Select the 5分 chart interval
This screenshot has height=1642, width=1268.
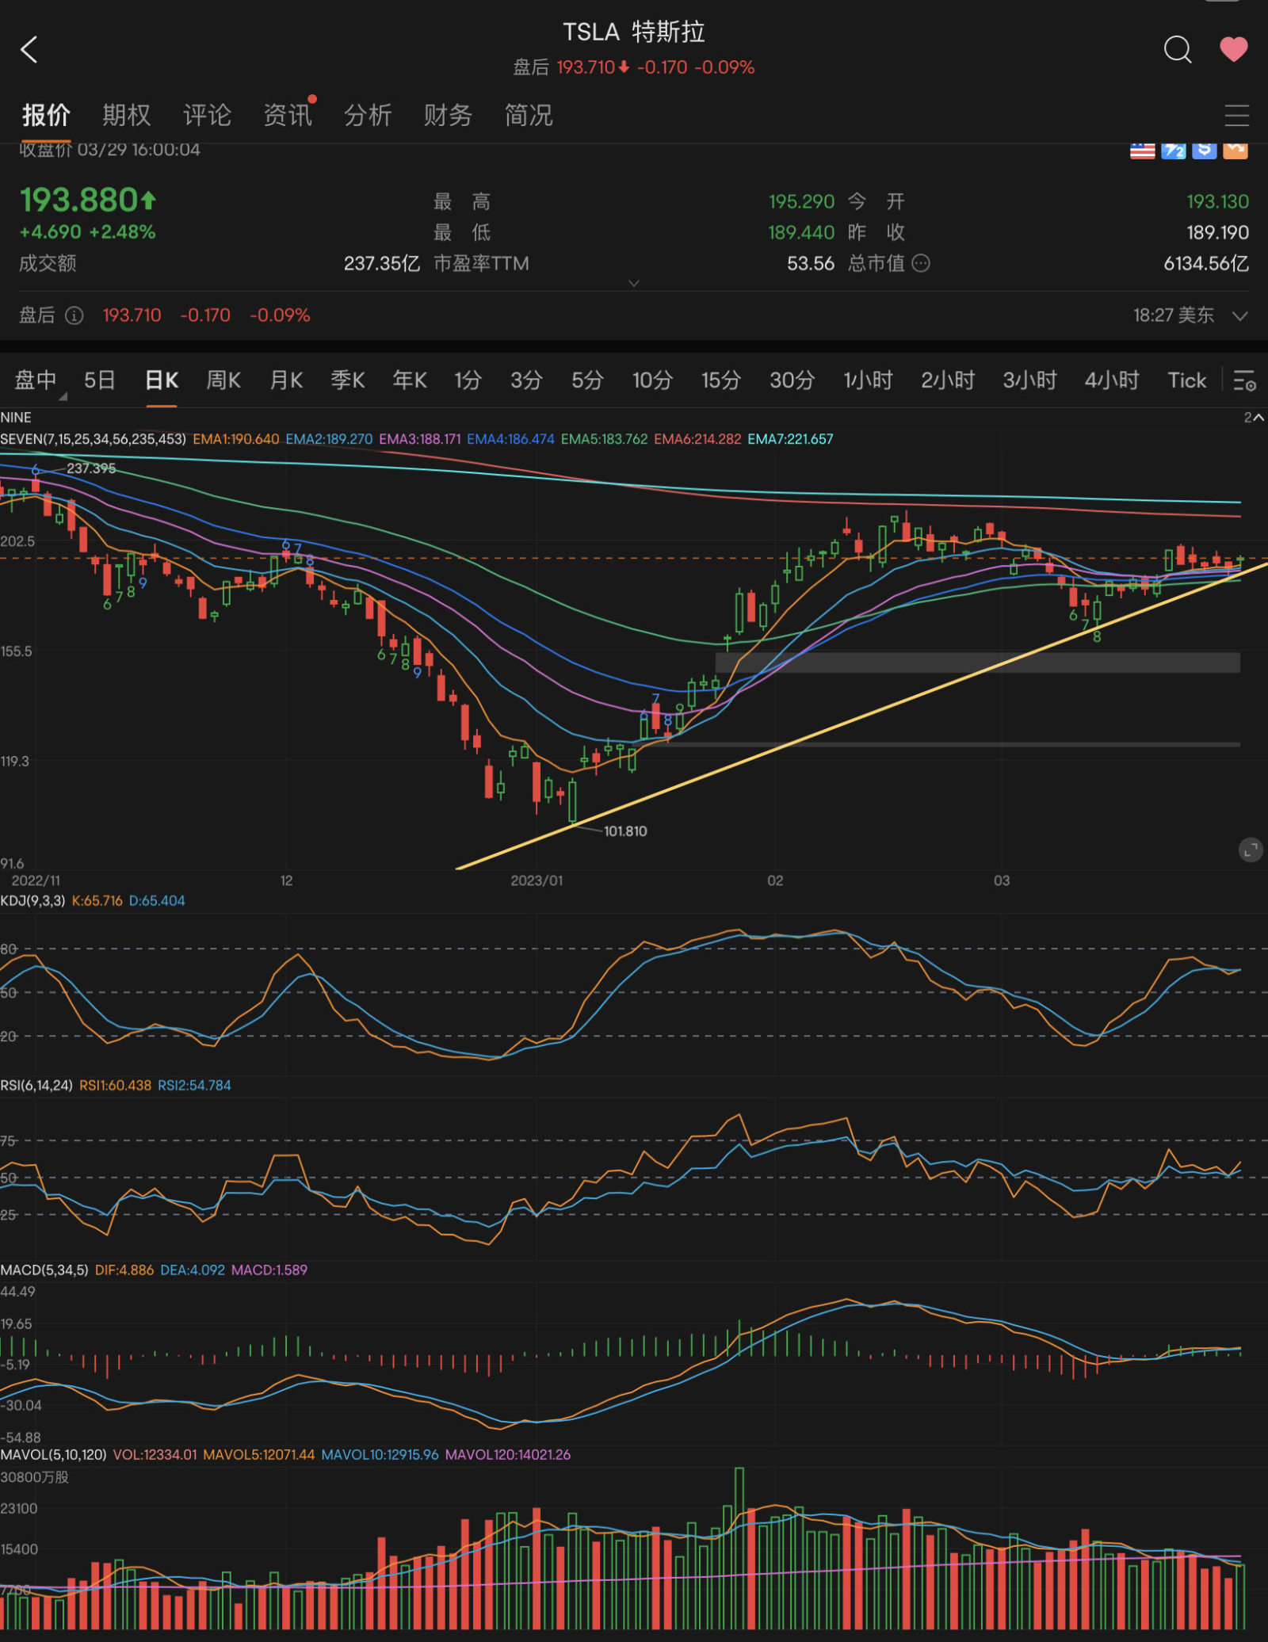coord(587,380)
